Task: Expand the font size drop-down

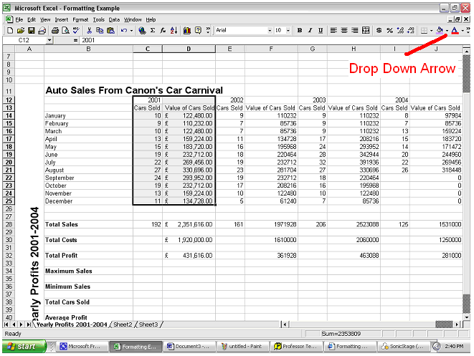Action: click(288, 31)
